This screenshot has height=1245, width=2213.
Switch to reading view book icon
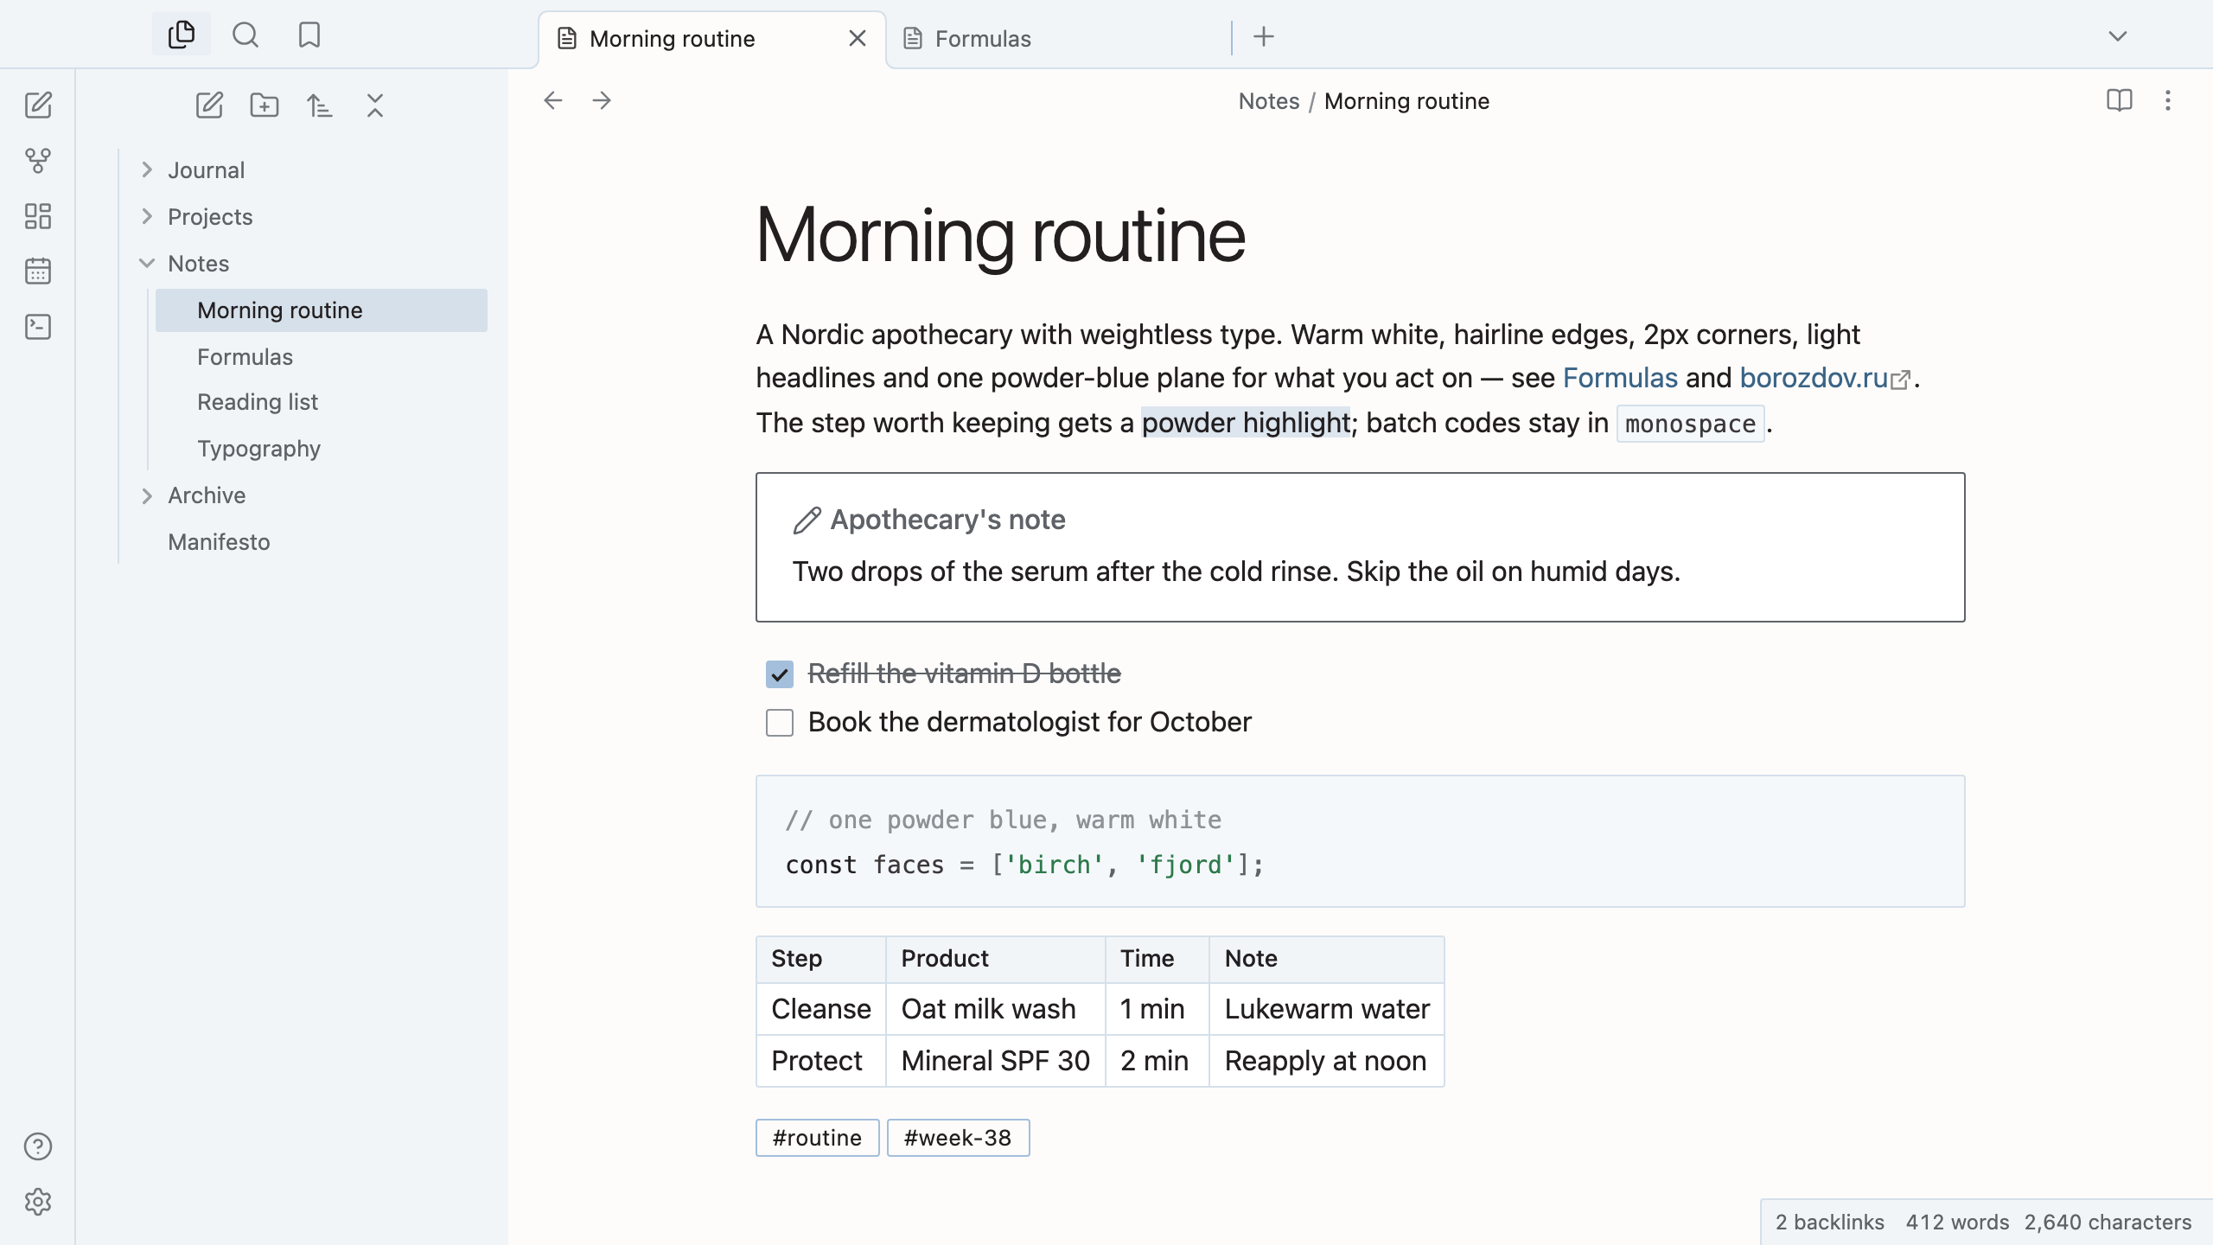coord(2120,100)
